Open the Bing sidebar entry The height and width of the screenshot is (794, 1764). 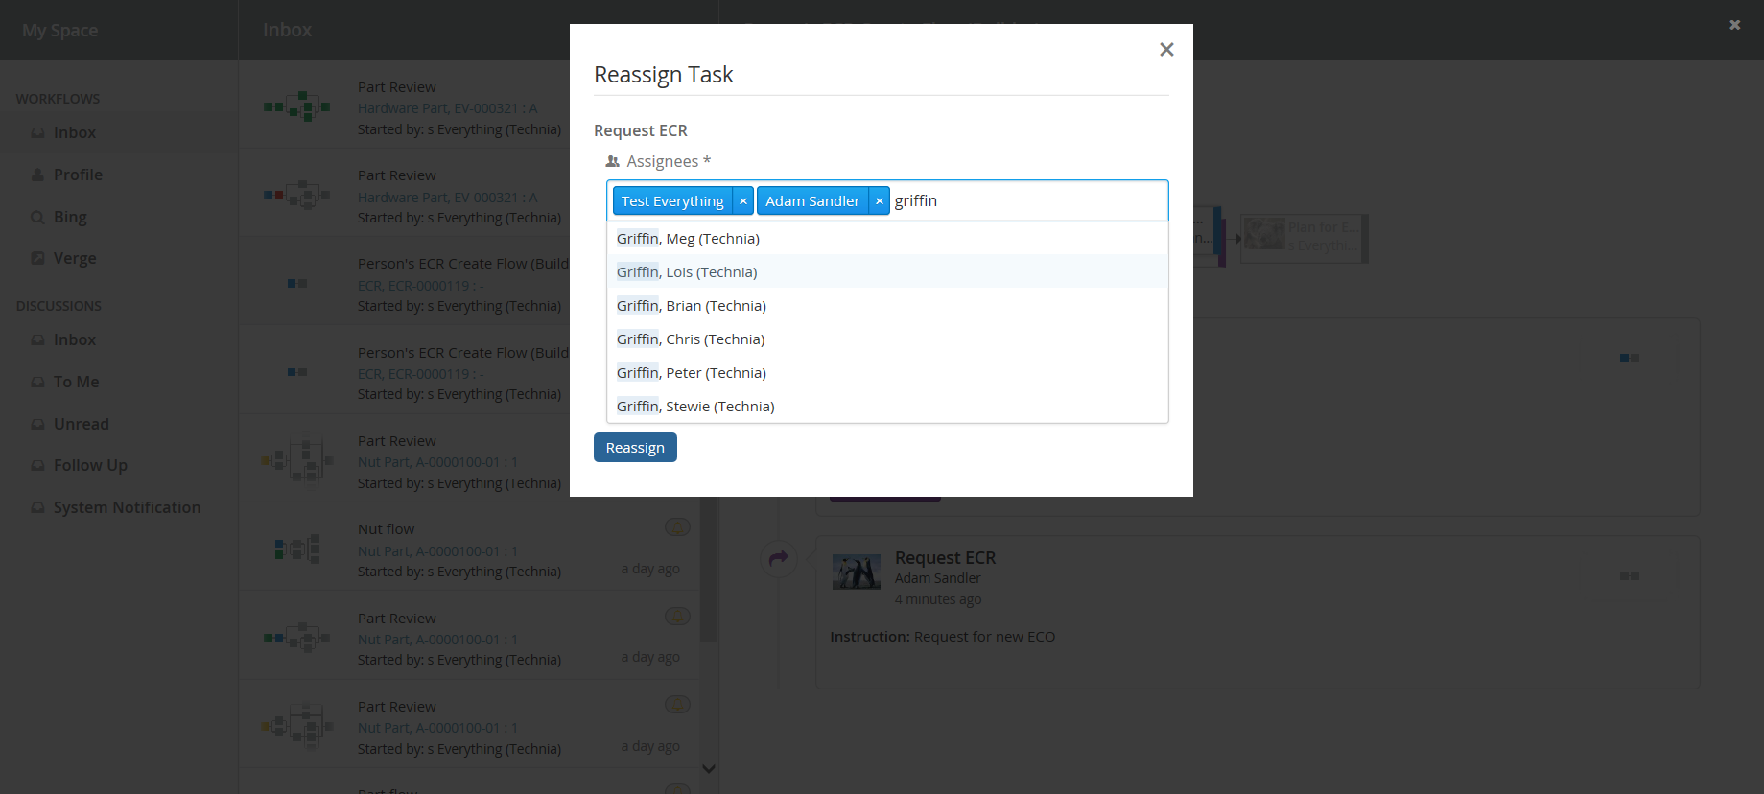coord(70,217)
